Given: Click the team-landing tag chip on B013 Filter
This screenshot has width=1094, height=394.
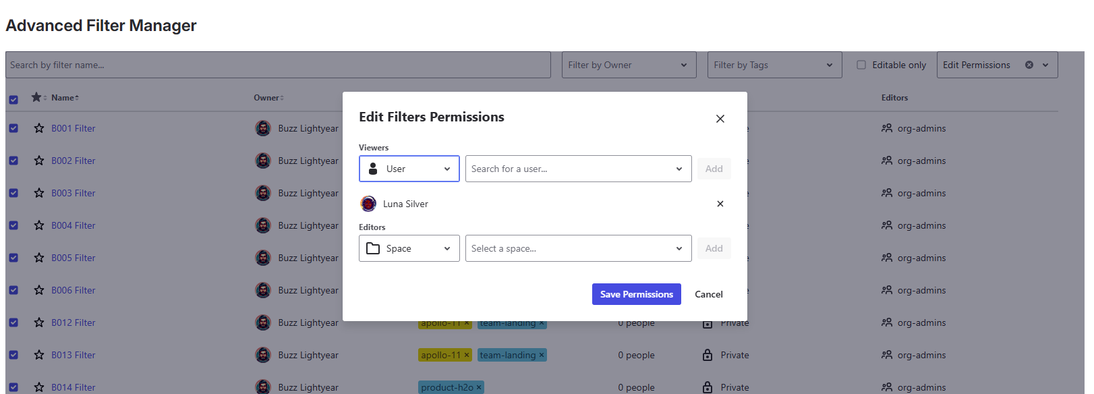Looking at the screenshot, I should 509,355.
